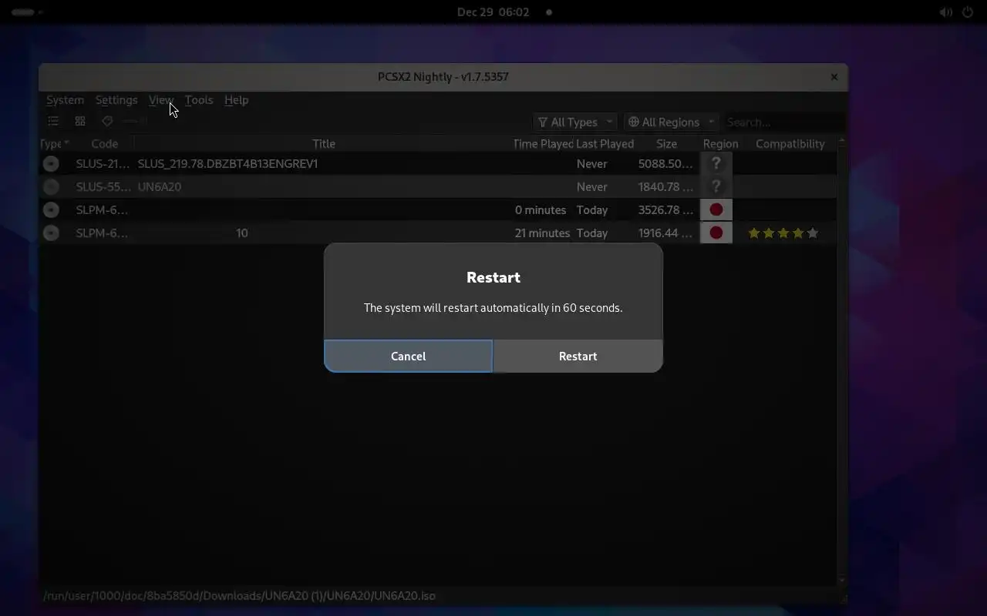The width and height of the screenshot is (987, 616).
Task: Switch to game list view icon
Action: tap(53, 121)
